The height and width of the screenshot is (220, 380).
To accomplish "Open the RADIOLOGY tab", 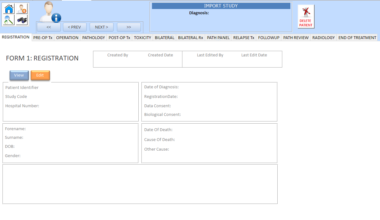I will click(x=324, y=38).
